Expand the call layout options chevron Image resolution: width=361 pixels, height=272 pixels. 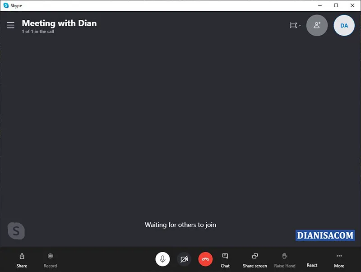tap(300, 26)
